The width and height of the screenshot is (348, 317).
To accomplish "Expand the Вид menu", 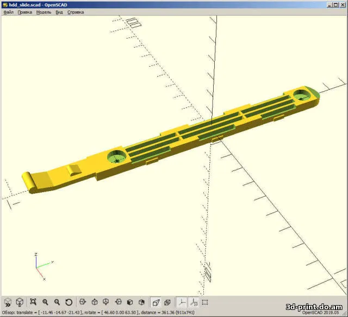I will click(x=59, y=12).
